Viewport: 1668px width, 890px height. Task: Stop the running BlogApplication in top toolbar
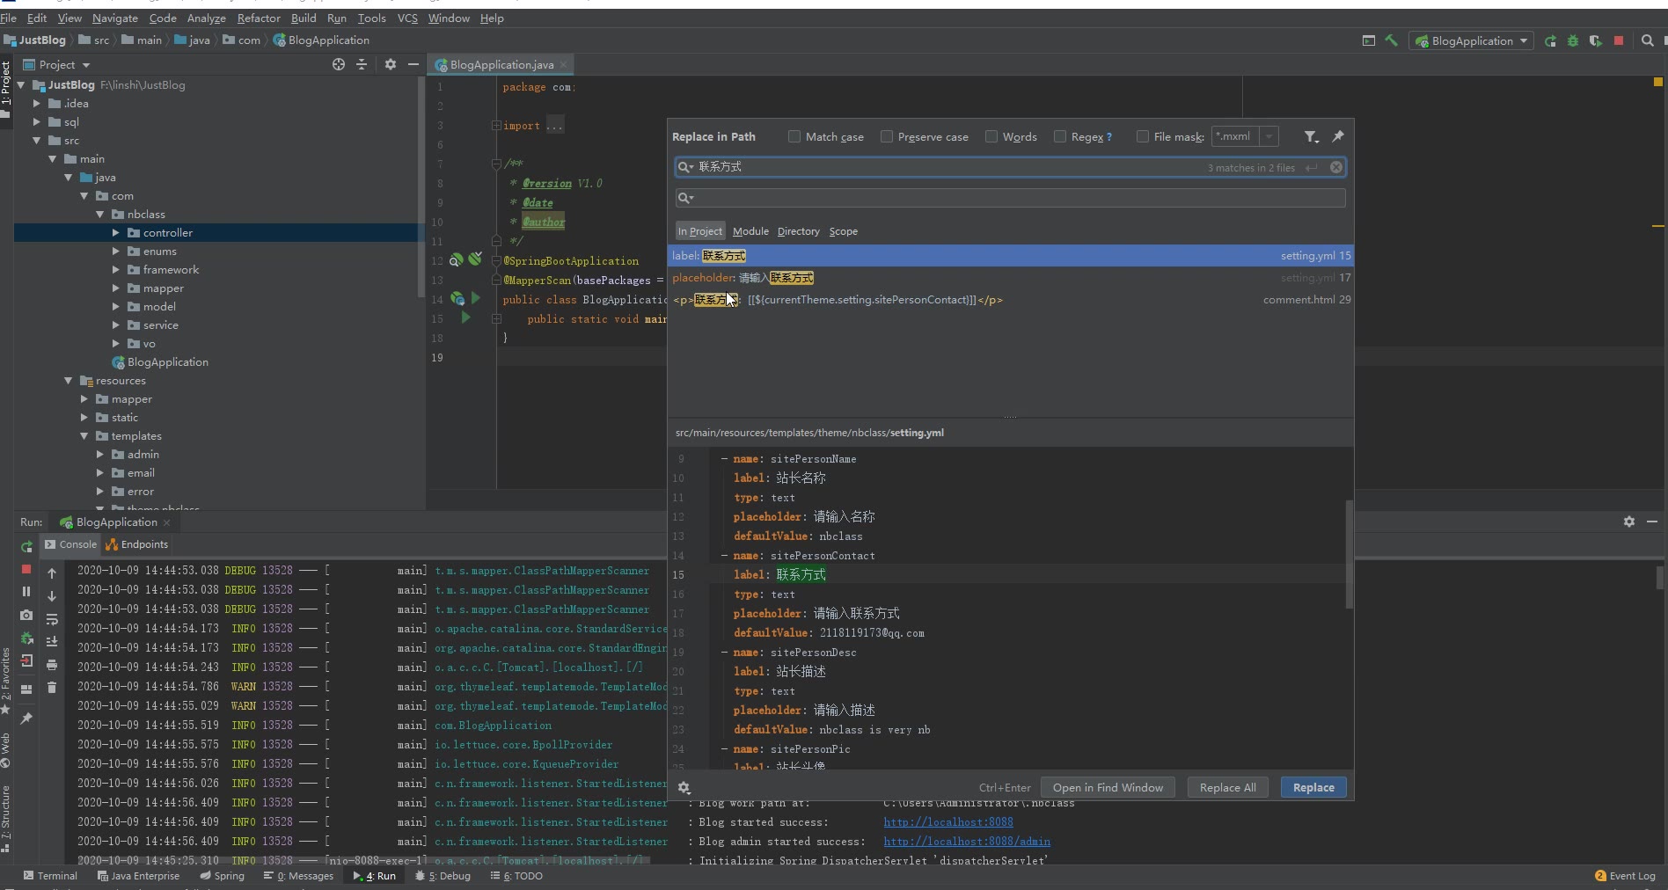[1619, 40]
